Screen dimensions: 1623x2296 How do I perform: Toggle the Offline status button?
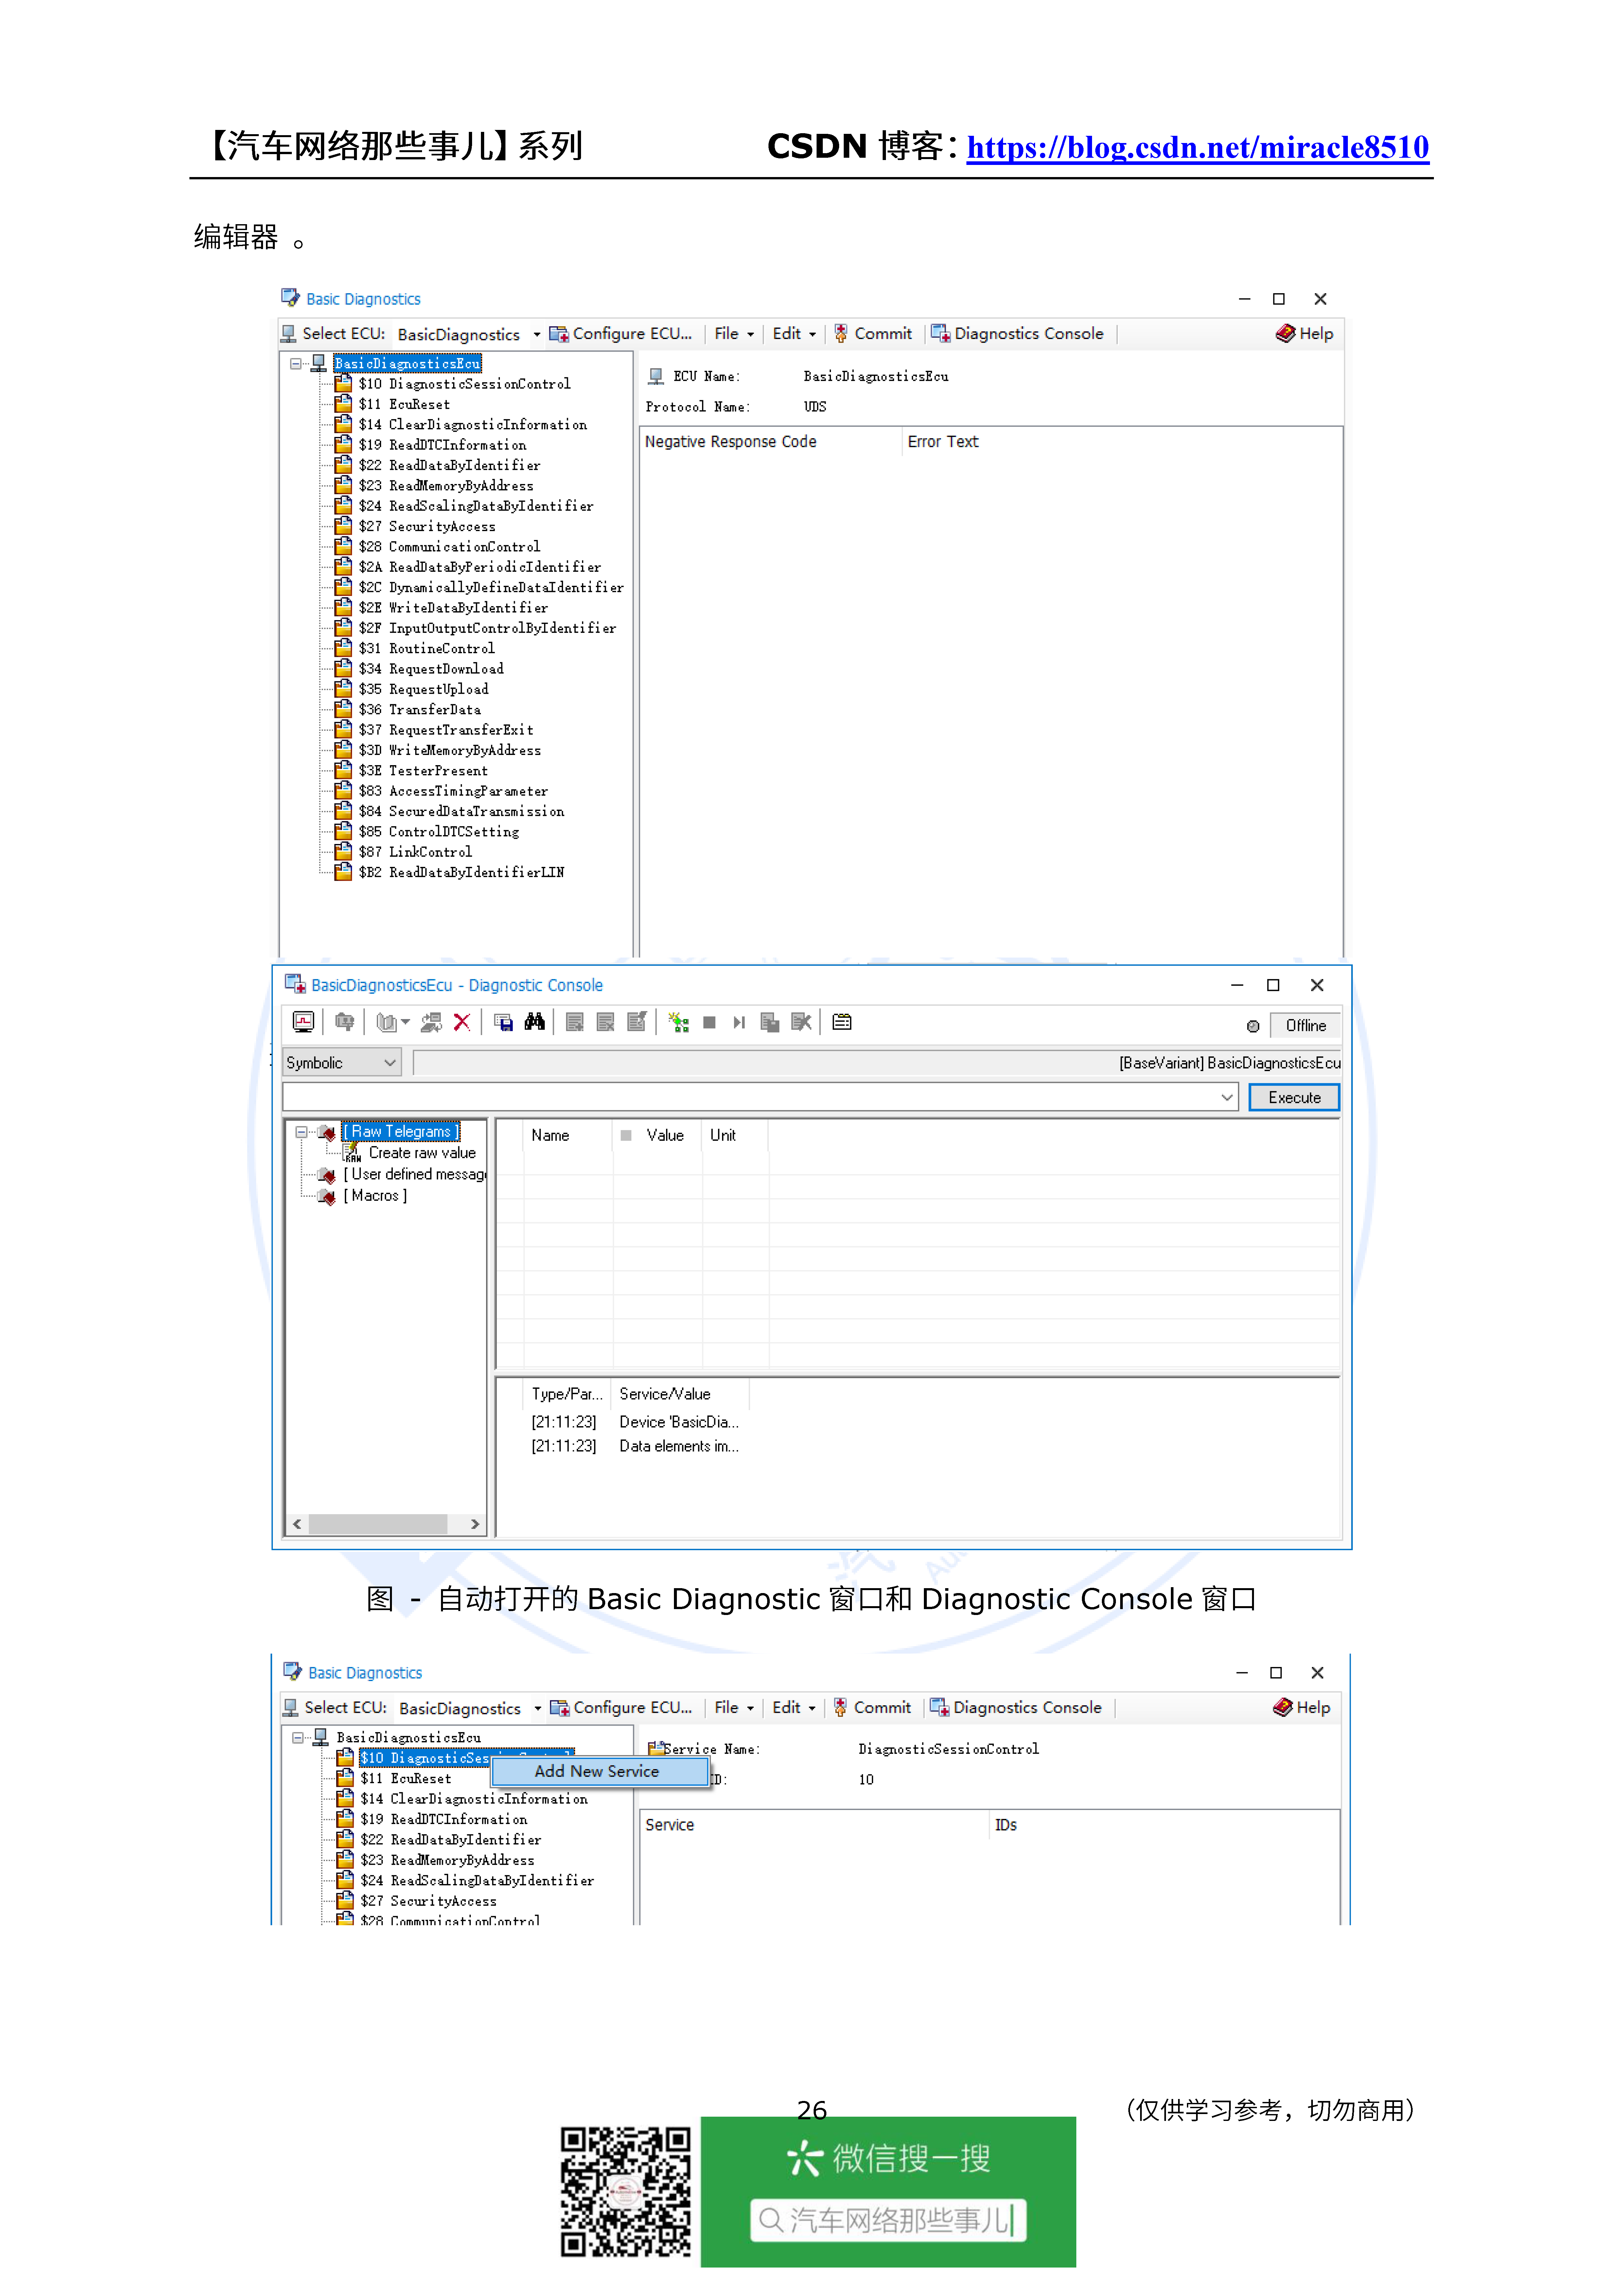1305,1025
